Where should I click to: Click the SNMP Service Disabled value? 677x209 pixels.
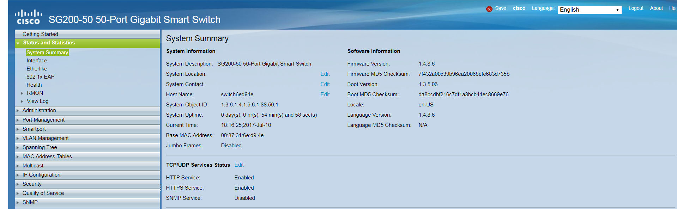244,198
